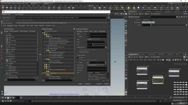The height and width of the screenshot is (105, 188).
Task: Open the Save to Library path dropdown
Action: click(107, 17)
